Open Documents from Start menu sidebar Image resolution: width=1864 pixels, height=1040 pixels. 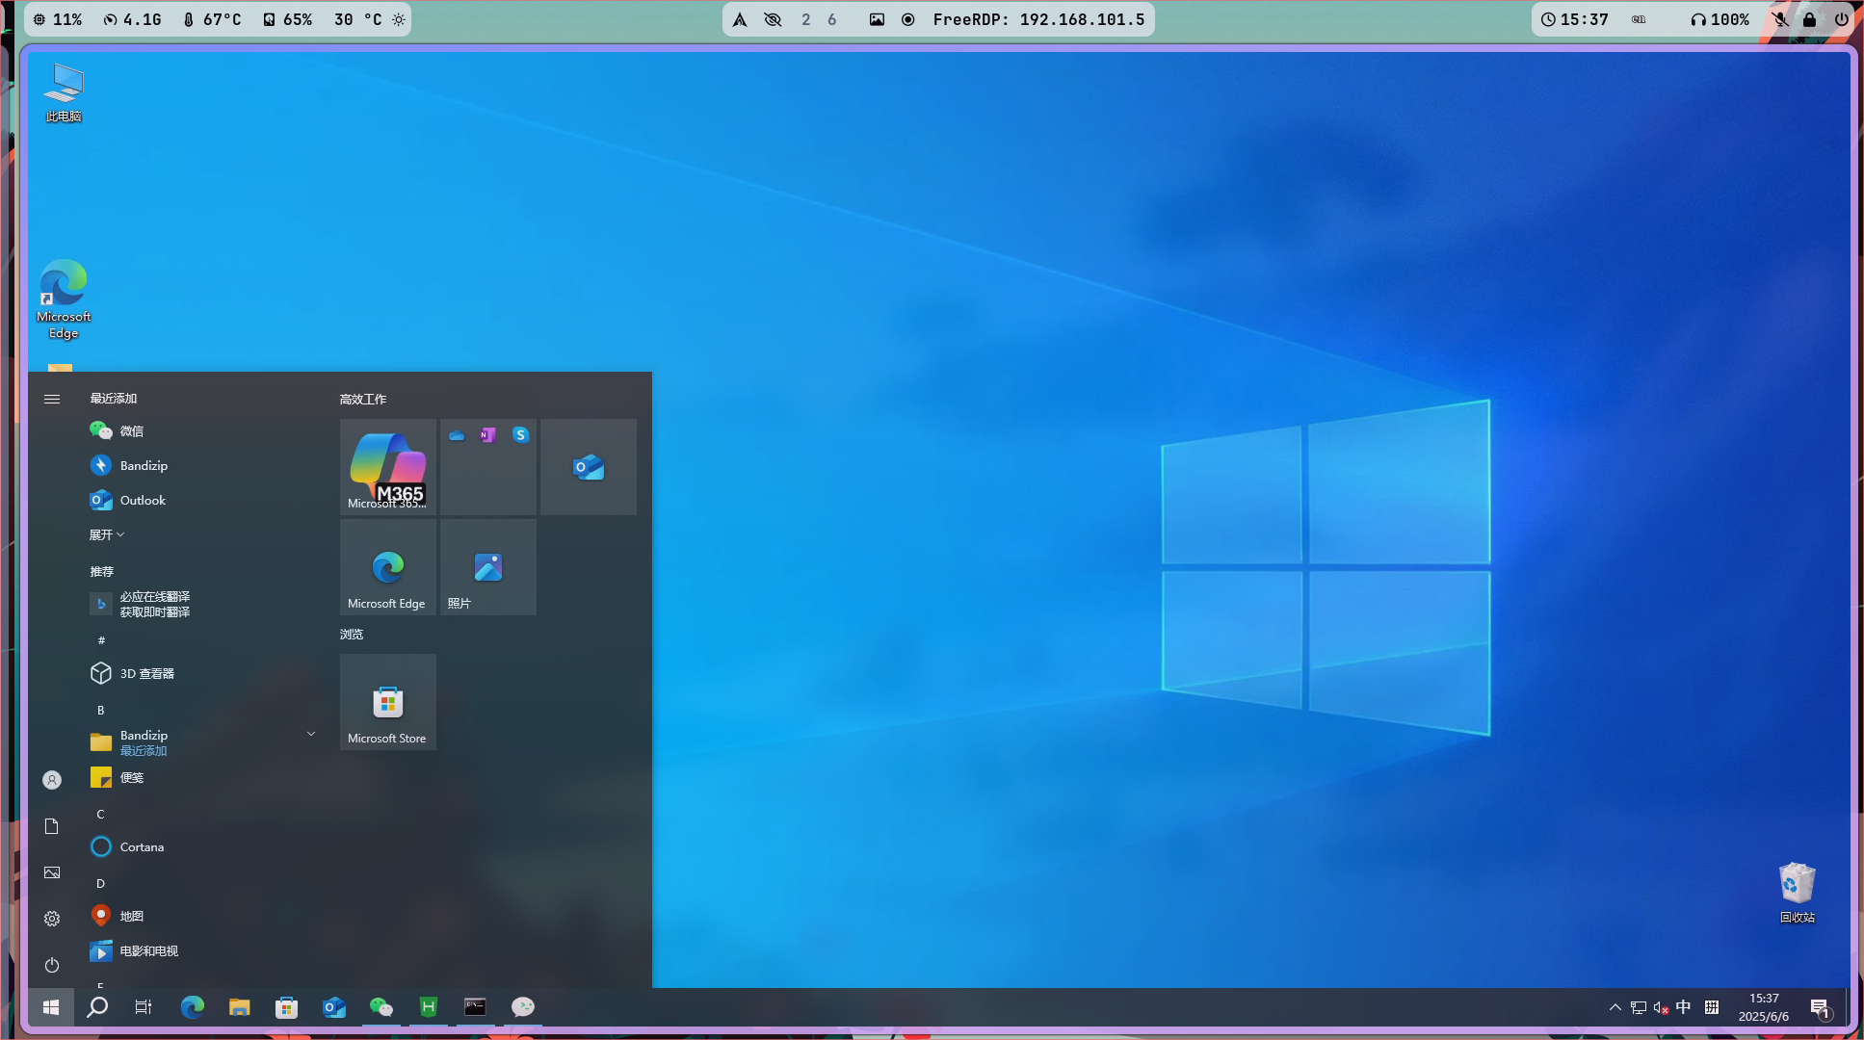pos(52,826)
